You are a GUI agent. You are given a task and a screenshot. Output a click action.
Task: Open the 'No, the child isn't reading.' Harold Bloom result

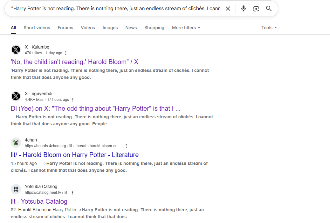[74, 62]
